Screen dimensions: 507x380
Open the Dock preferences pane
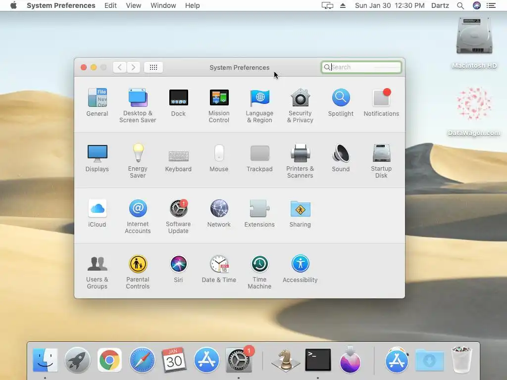(x=178, y=102)
